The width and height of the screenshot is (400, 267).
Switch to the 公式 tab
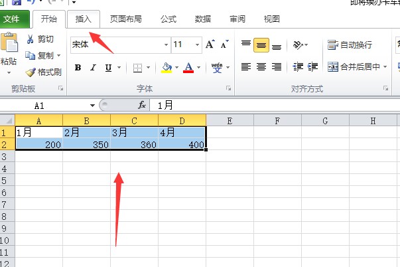coord(168,19)
